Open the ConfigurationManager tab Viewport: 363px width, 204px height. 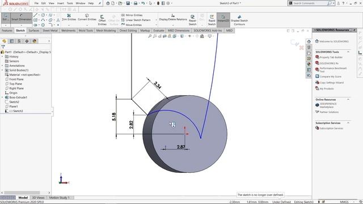click(x=19, y=41)
